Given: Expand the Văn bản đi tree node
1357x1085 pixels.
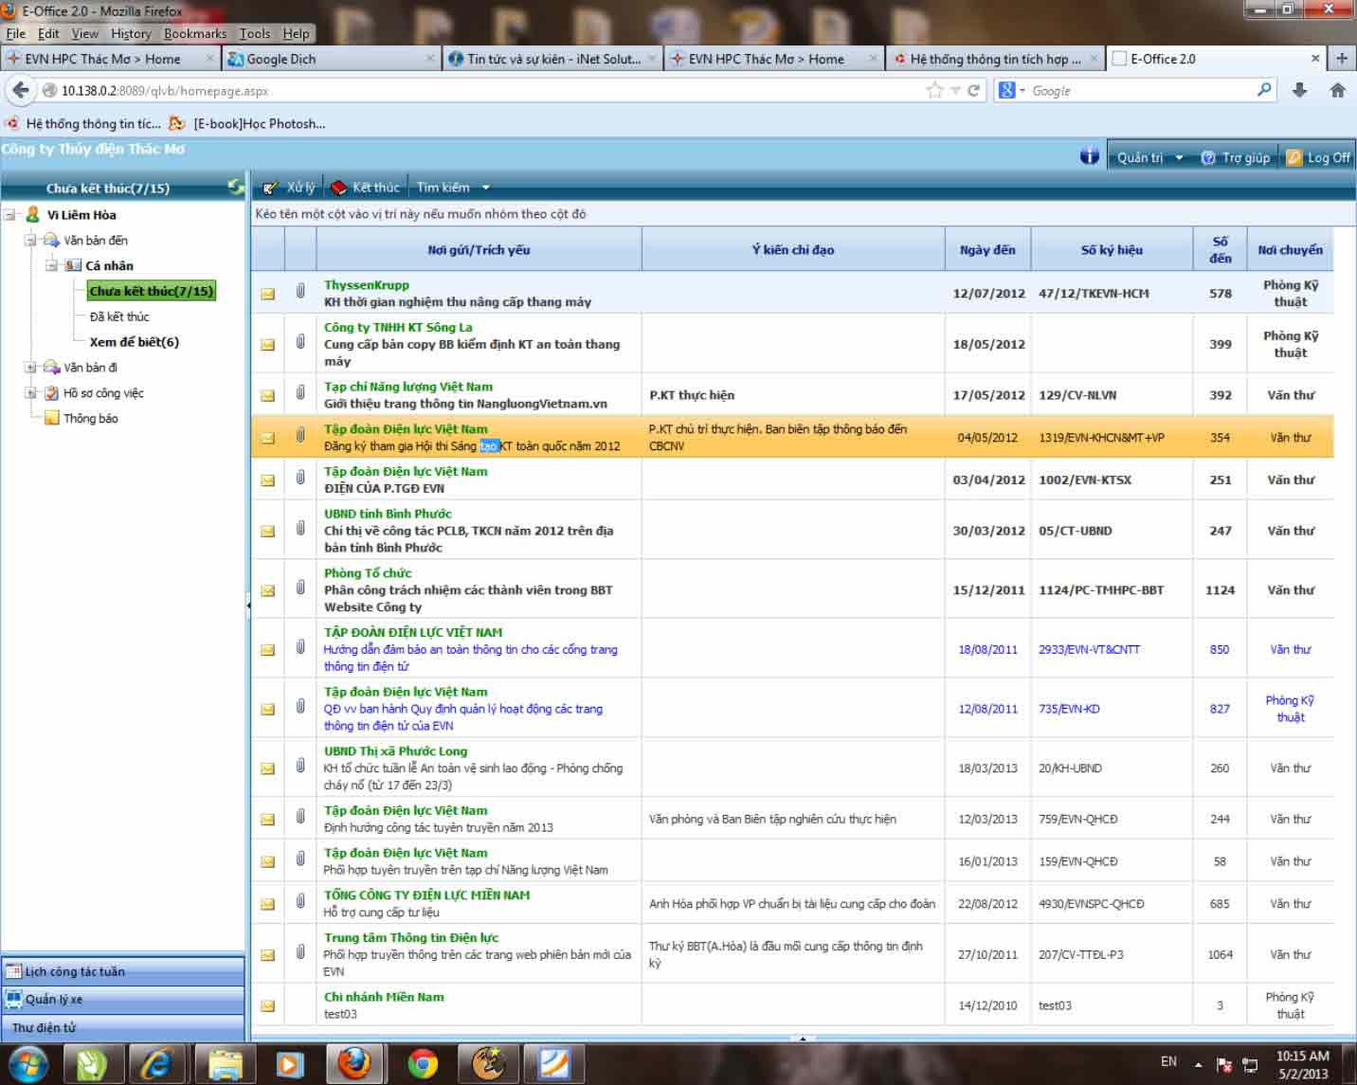Looking at the screenshot, I should pos(30,368).
